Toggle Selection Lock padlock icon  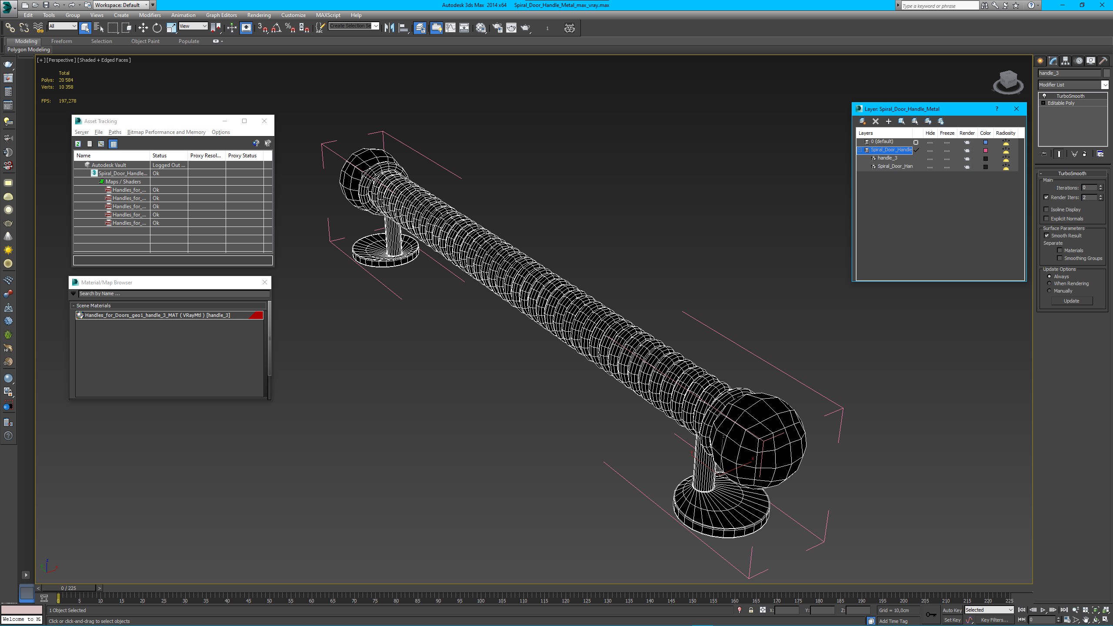click(x=751, y=610)
